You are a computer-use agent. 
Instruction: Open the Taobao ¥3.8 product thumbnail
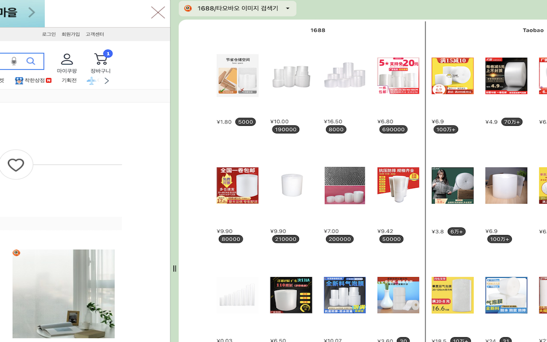pos(453,186)
